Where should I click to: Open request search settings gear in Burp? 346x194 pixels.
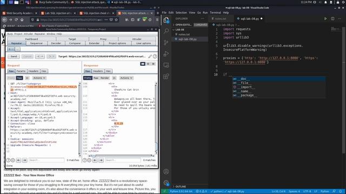click(13, 160)
